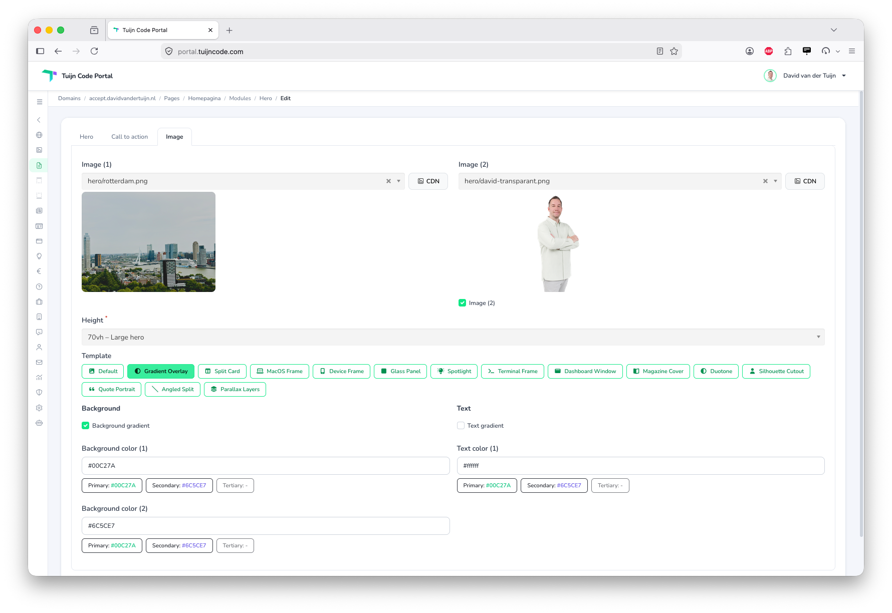Open the David van der Tuijn user menu
892x613 pixels.
(805, 76)
